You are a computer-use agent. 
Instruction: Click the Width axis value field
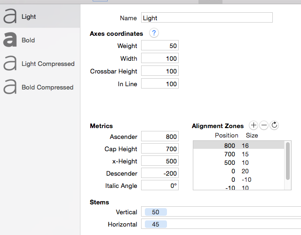click(160, 58)
